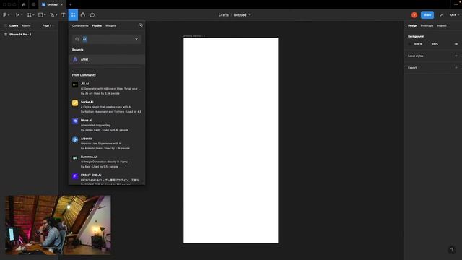The image size is (462, 260).
Task: Expand shape tool options arrow
Action: tap(45, 15)
